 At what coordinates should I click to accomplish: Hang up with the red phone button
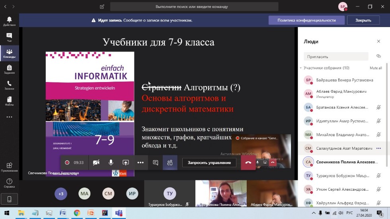coord(248,162)
